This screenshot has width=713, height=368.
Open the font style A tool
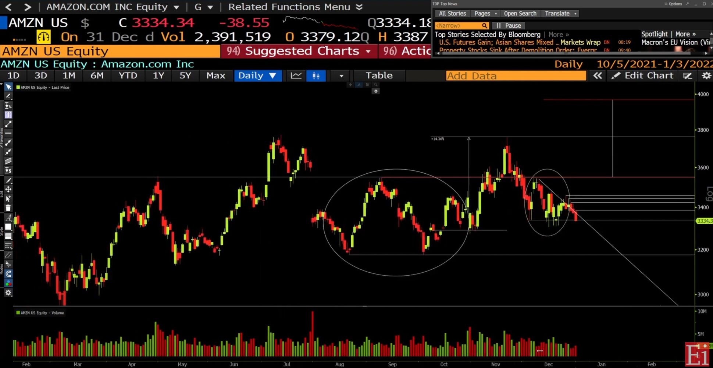click(x=8, y=218)
